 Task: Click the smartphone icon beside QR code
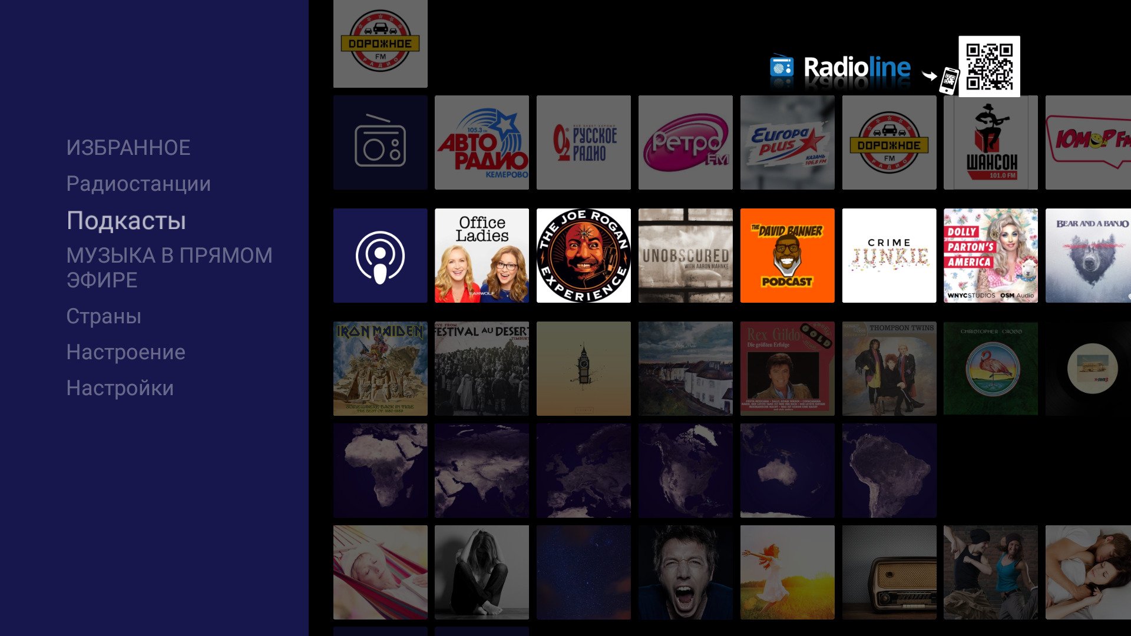pos(948,81)
